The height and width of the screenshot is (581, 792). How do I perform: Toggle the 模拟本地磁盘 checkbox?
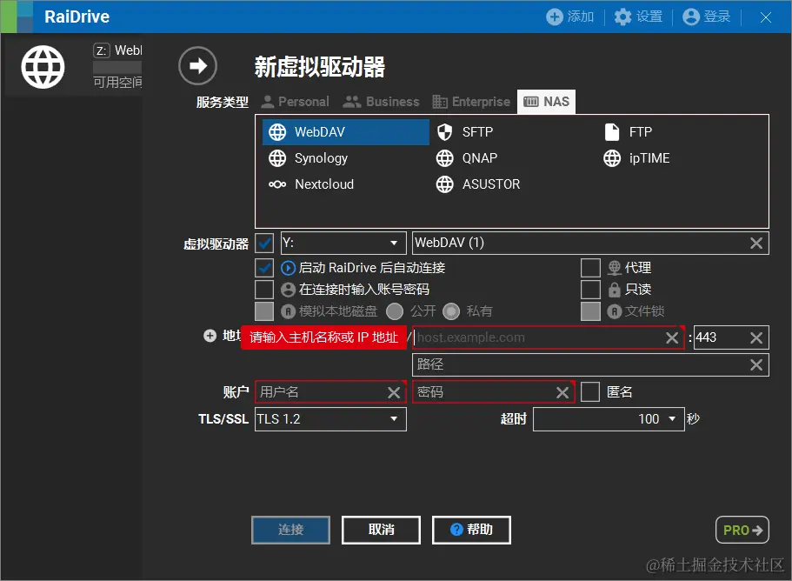[264, 311]
